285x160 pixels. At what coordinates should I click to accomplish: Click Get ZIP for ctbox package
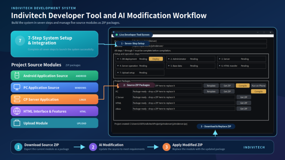click(244, 109)
